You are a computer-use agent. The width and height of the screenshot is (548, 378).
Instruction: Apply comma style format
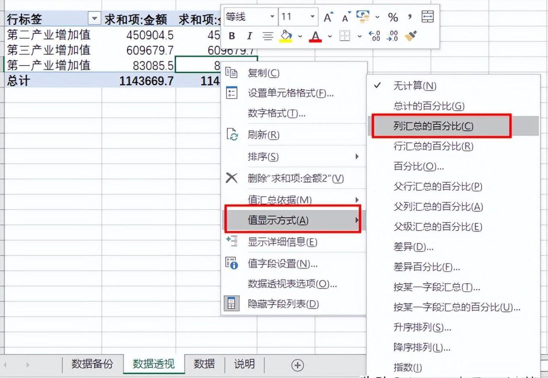pos(410,17)
